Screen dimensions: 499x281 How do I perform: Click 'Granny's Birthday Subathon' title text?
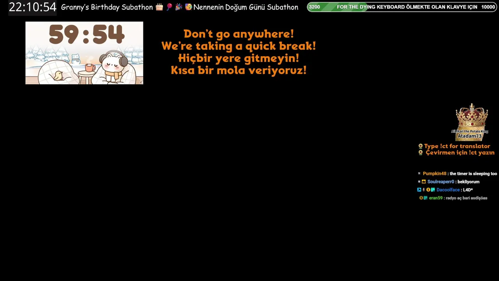[x=107, y=7]
